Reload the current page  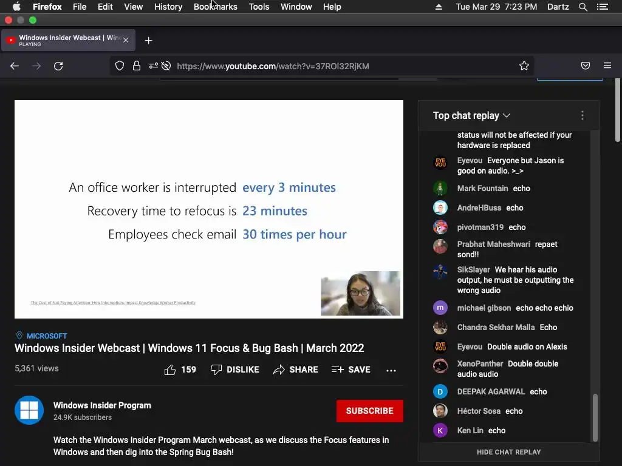(58, 66)
